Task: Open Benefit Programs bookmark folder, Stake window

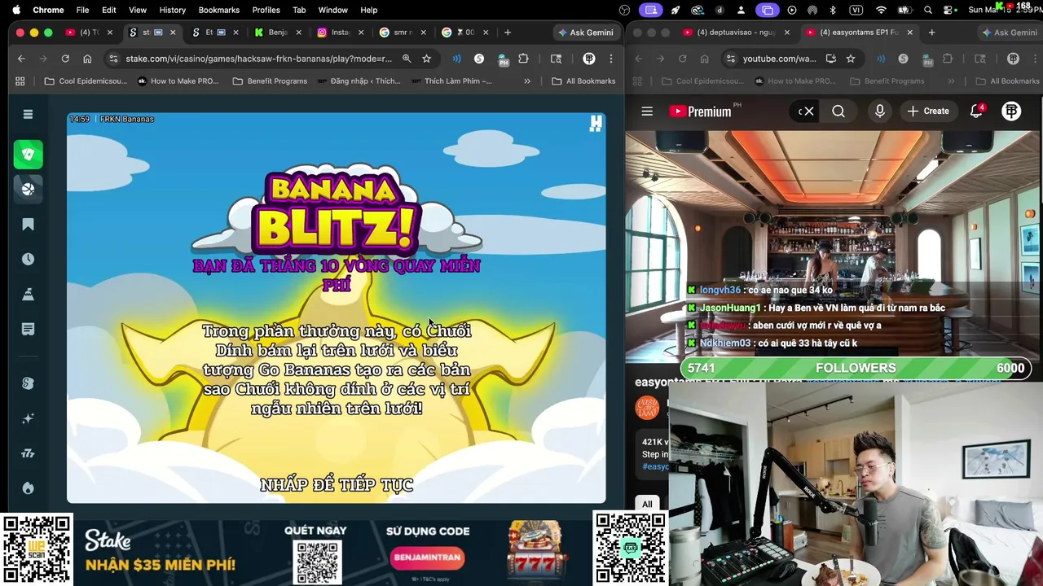Action: 270,81
